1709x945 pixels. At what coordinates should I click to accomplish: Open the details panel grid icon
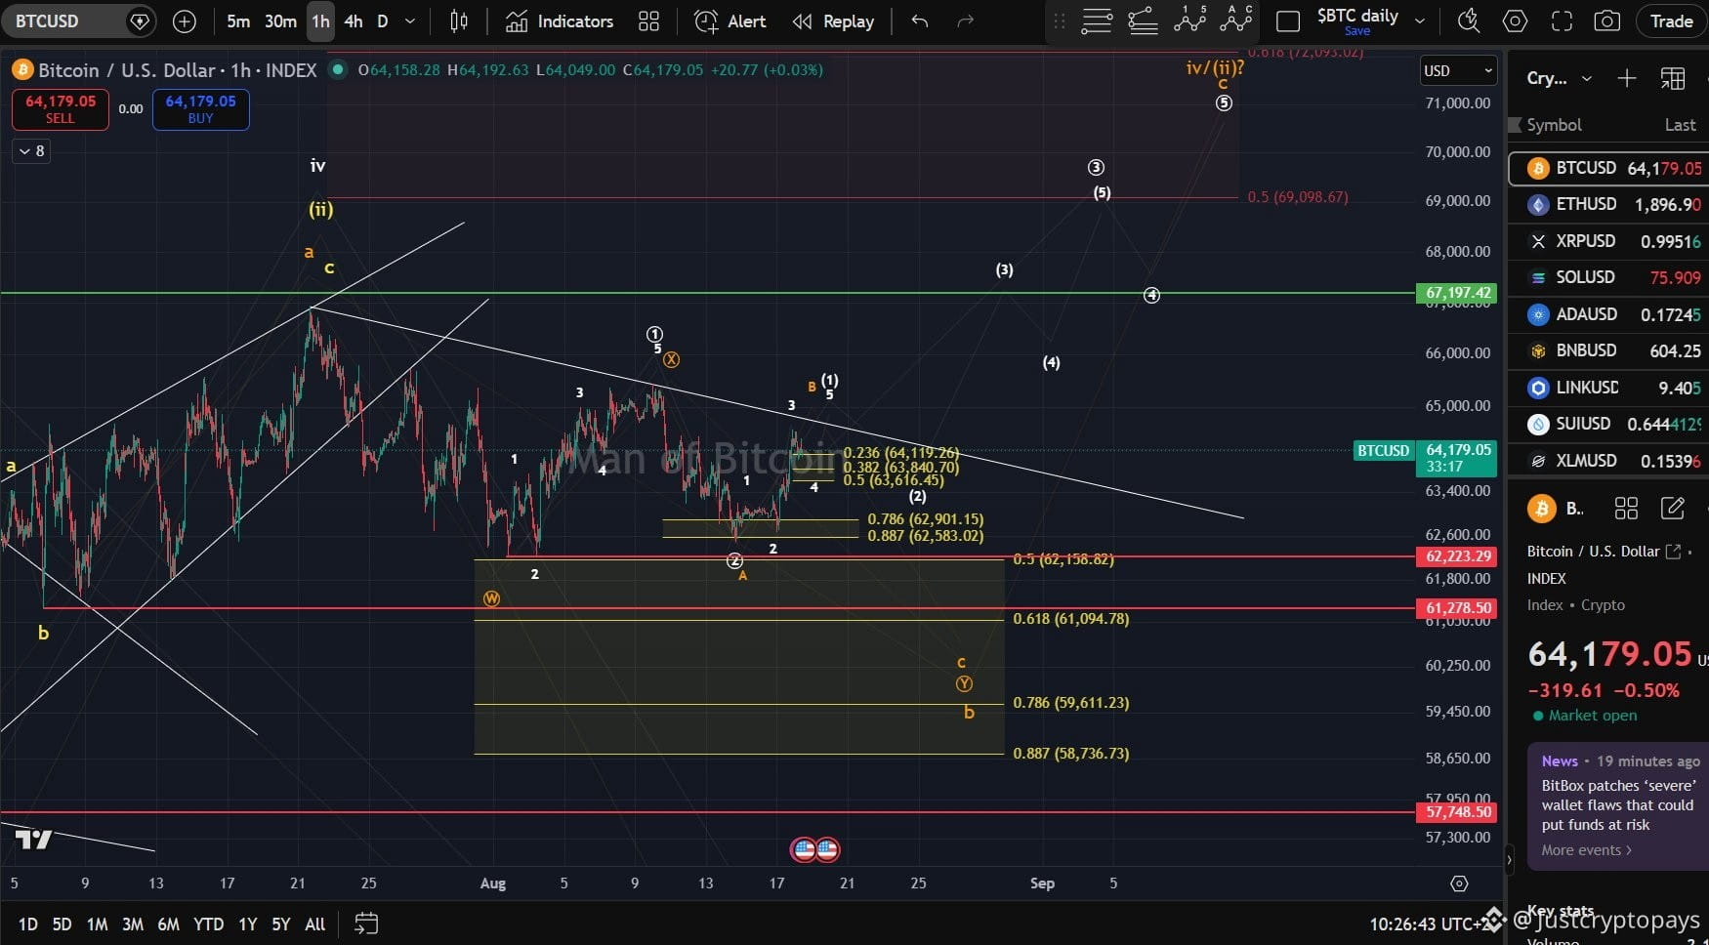tap(1626, 508)
